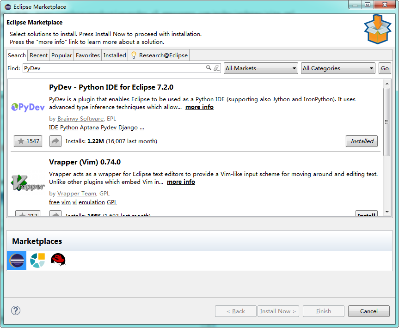Open the All Categories dropdown
This screenshot has width=399, height=328.
coord(338,68)
